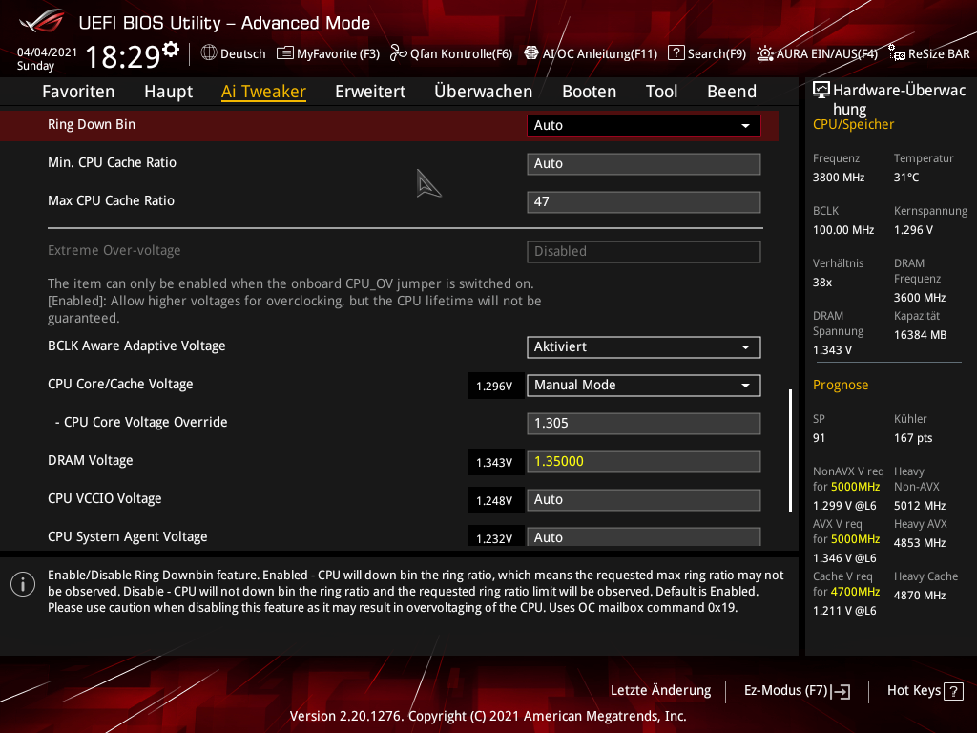This screenshot has height=733, width=977.
Task: Click the Hot Keys question mark icon
Action: click(953, 691)
